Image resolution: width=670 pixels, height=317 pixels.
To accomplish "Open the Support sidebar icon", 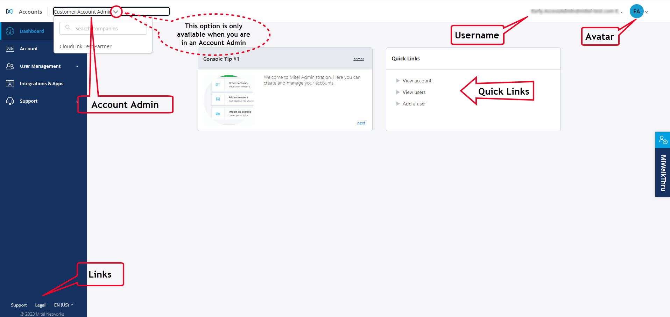I will coord(10,101).
